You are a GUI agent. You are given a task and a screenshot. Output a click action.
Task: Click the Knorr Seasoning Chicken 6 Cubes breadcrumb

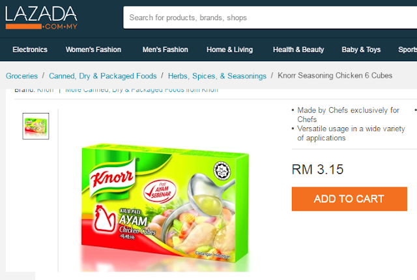(x=335, y=76)
